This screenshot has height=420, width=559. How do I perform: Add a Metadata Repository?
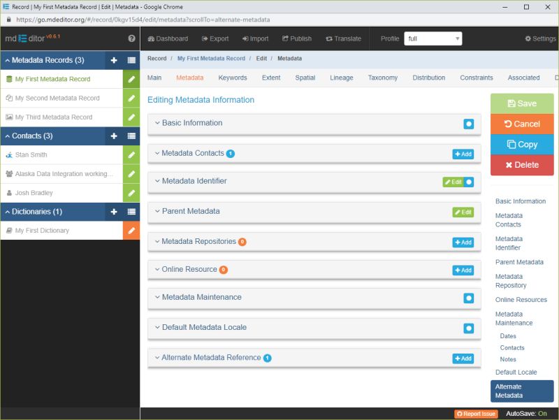463,242
